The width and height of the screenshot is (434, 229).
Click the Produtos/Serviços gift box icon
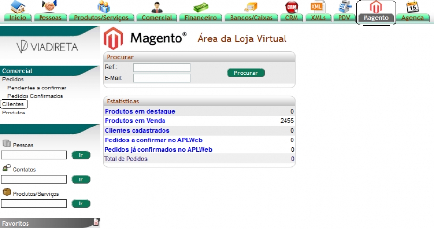click(104, 7)
